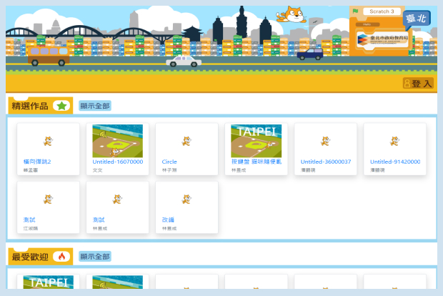
Task: Open the Untitled-91420000 project link
Action: [x=395, y=162]
